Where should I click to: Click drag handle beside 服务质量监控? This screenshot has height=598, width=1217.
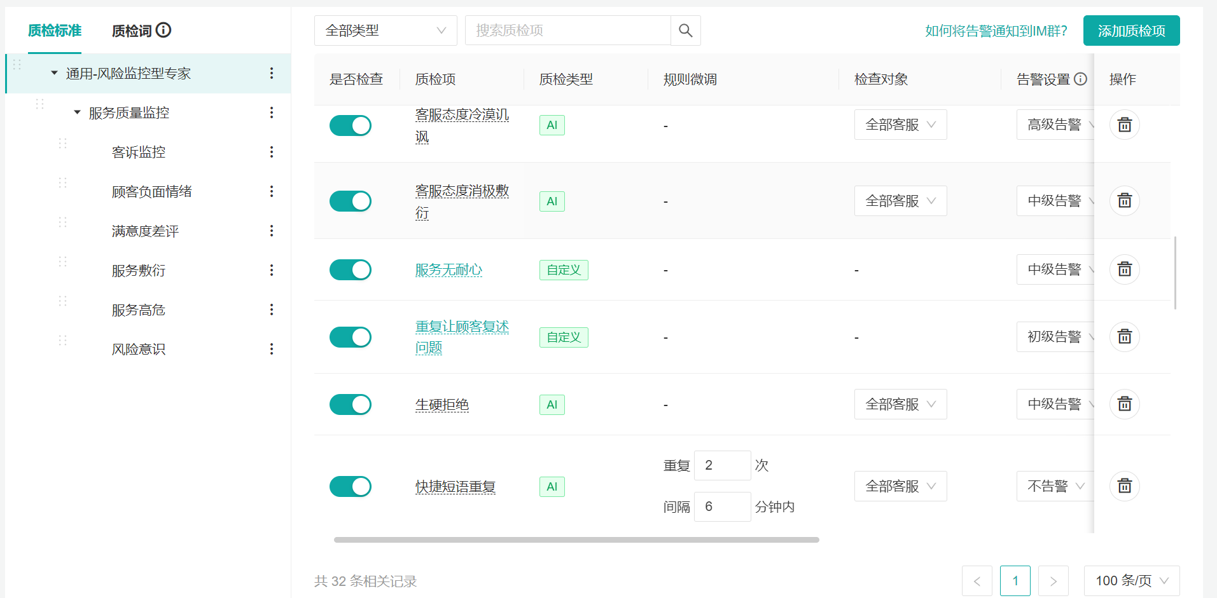click(39, 104)
